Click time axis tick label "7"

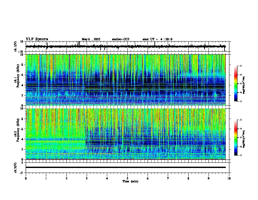[x=168, y=178]
